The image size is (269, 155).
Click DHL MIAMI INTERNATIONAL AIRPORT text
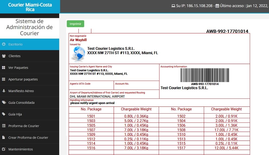click(97, 97)
